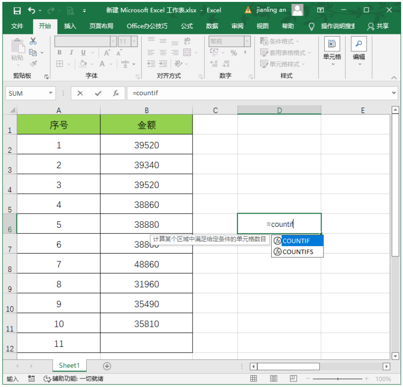Select COUNTIF from the autocomplete list
The width and height of the screenshot is (403, 387).
pos(298,241)
